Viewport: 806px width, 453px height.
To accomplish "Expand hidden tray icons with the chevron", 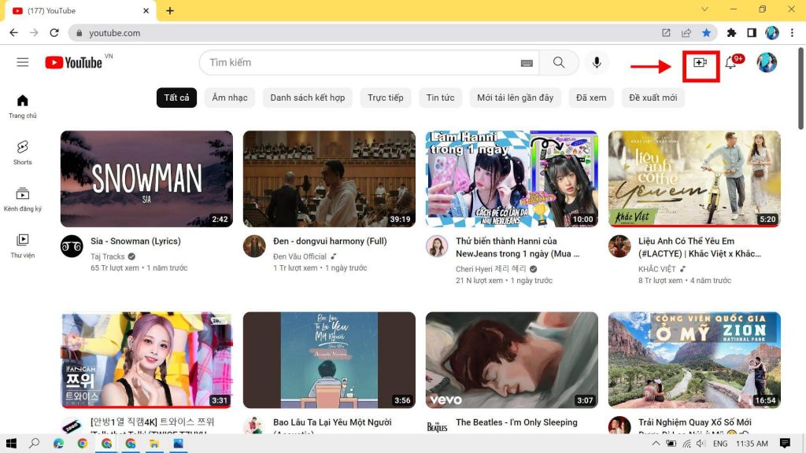I will 656,443.
